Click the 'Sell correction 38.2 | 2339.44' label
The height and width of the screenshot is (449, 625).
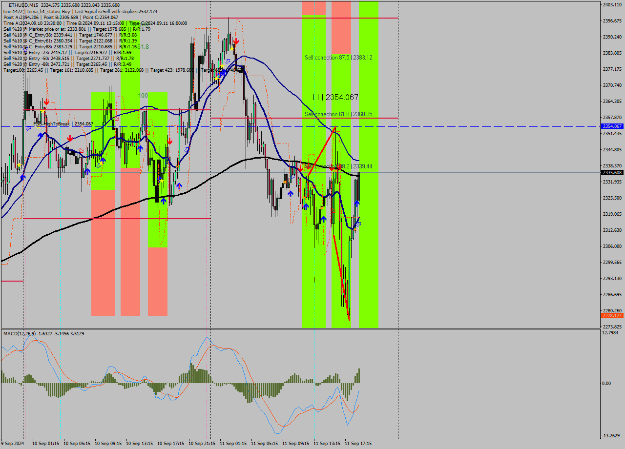[338, 166]
